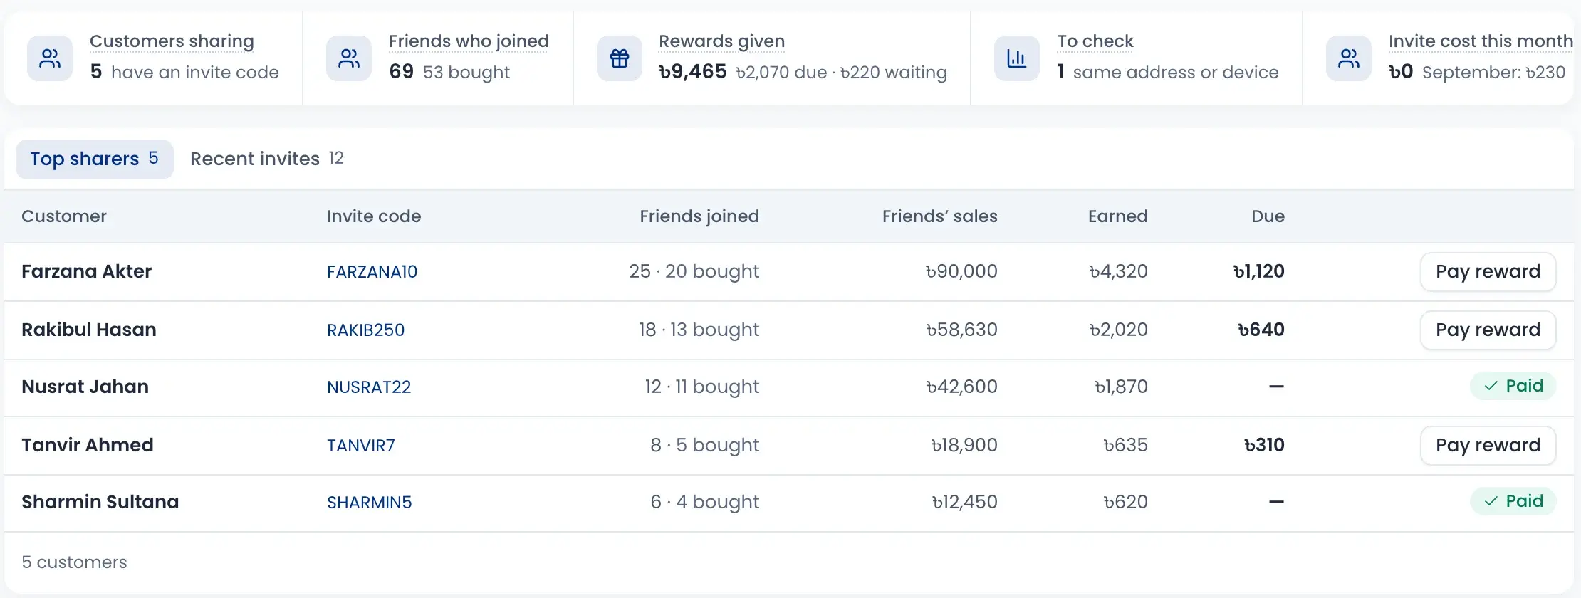1581x598 pixels.
Task: Select customer name Sharmin Sultana
Action: (100, 502)
